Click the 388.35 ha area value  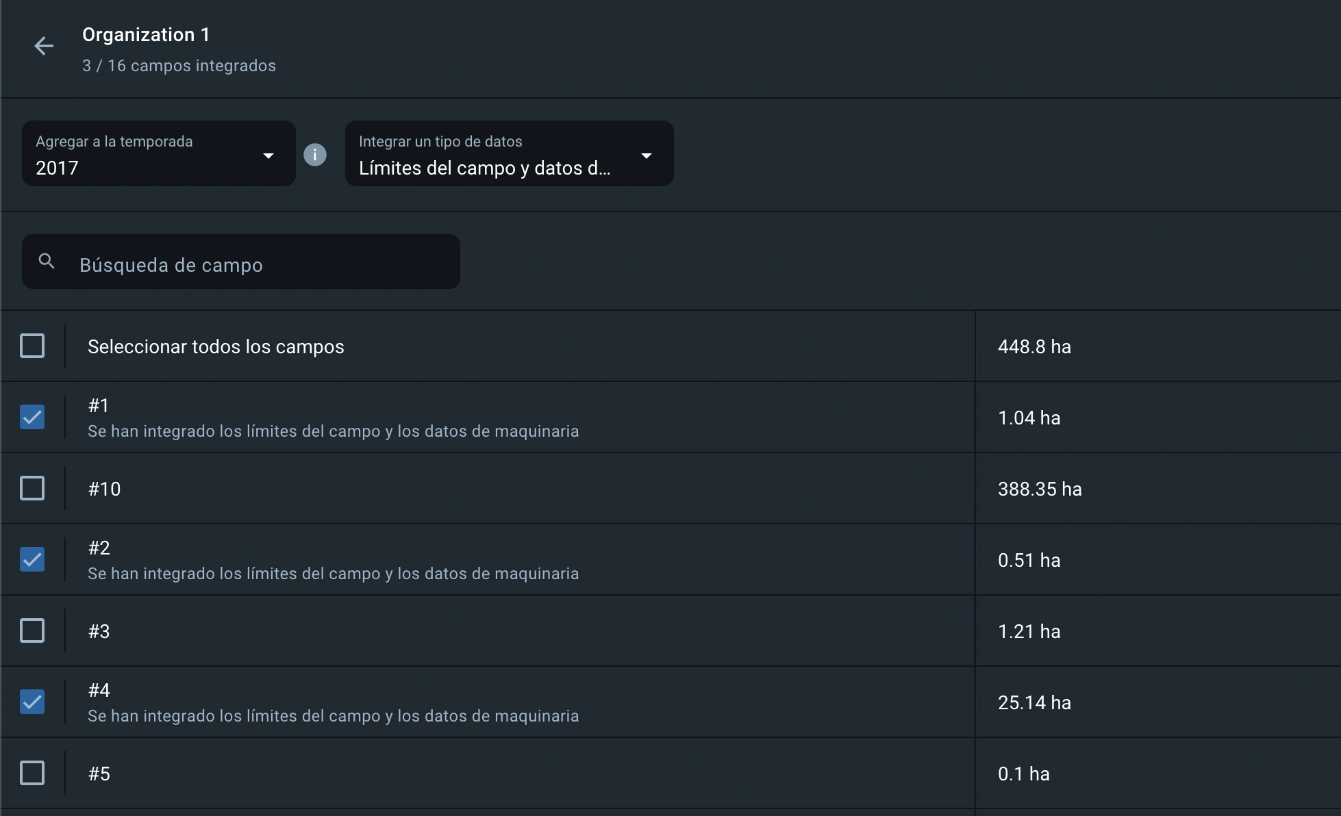pyautogui.click(x=1040, y=489)
